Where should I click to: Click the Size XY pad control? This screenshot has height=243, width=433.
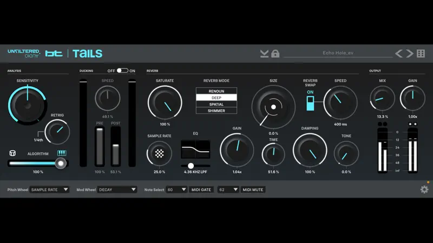click(x=273, y=107)
